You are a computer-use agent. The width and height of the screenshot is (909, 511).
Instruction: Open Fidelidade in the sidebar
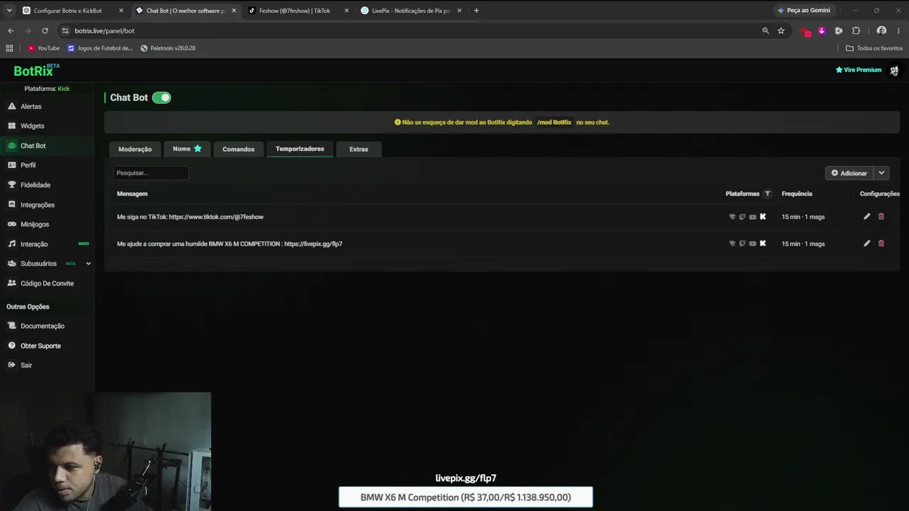coord(35,185)
